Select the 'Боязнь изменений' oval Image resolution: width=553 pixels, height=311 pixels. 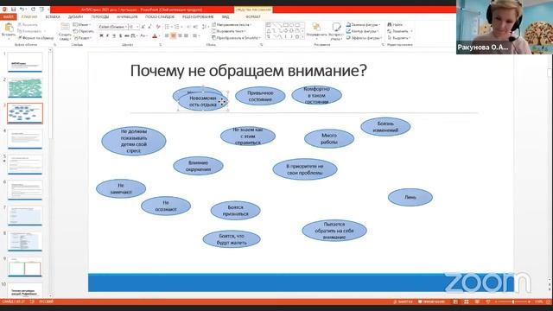[x=385, y=127]
